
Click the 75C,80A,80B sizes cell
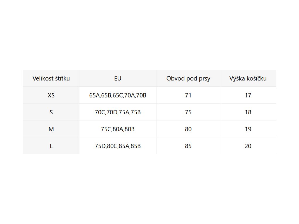click(x=118, y=129)
